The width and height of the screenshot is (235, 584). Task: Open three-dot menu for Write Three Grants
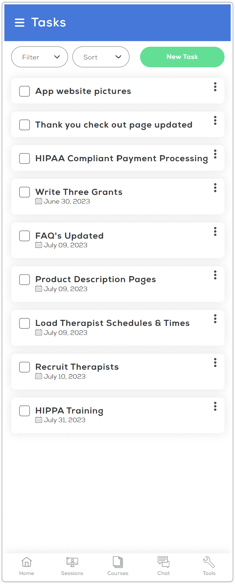pos(215,188)
